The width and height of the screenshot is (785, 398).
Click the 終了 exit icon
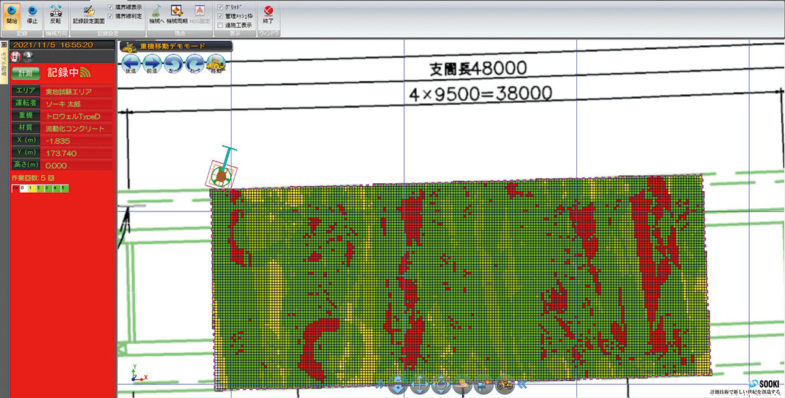click(x=268, y=14)
